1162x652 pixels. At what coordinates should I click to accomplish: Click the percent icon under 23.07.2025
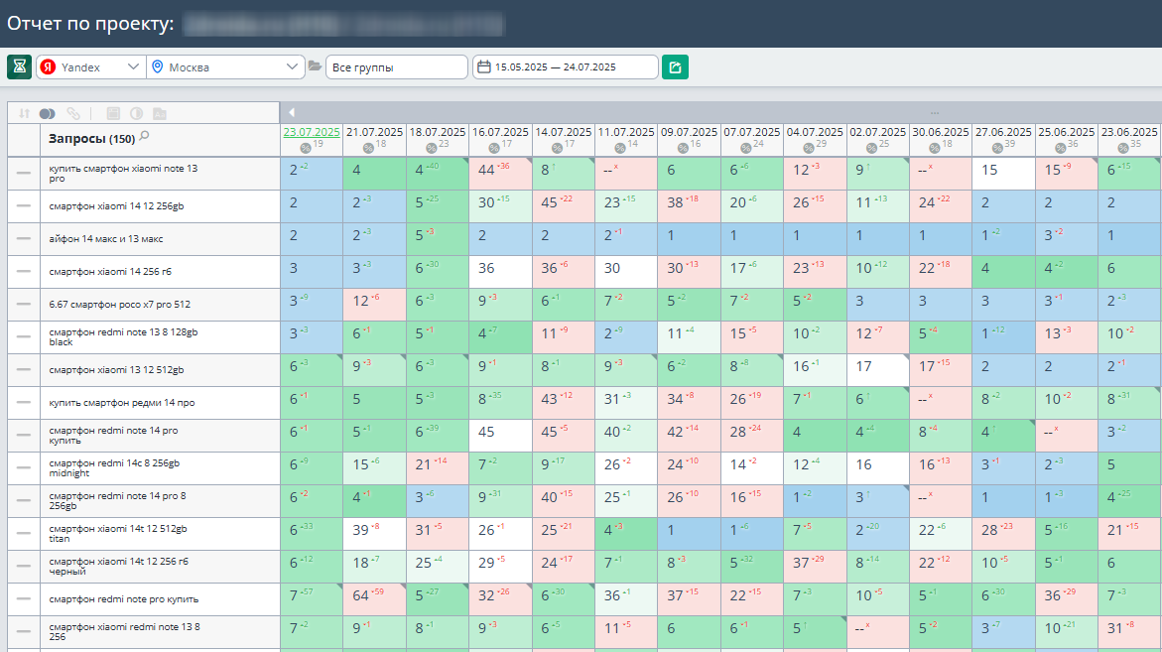[305, 148]
